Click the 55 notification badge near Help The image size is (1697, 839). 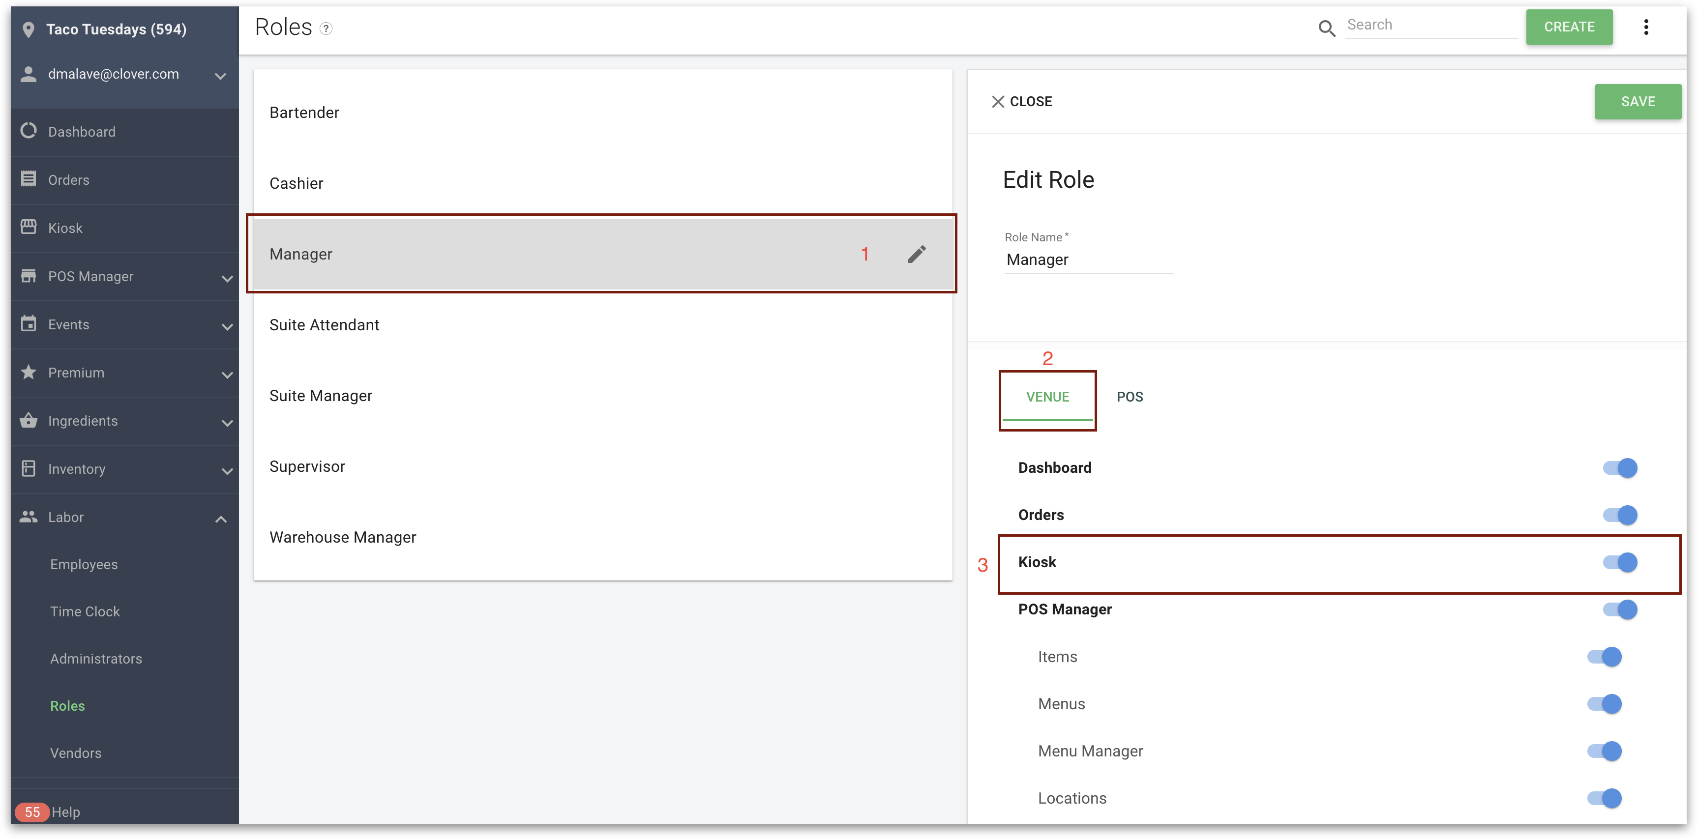[x=32, y=811]
